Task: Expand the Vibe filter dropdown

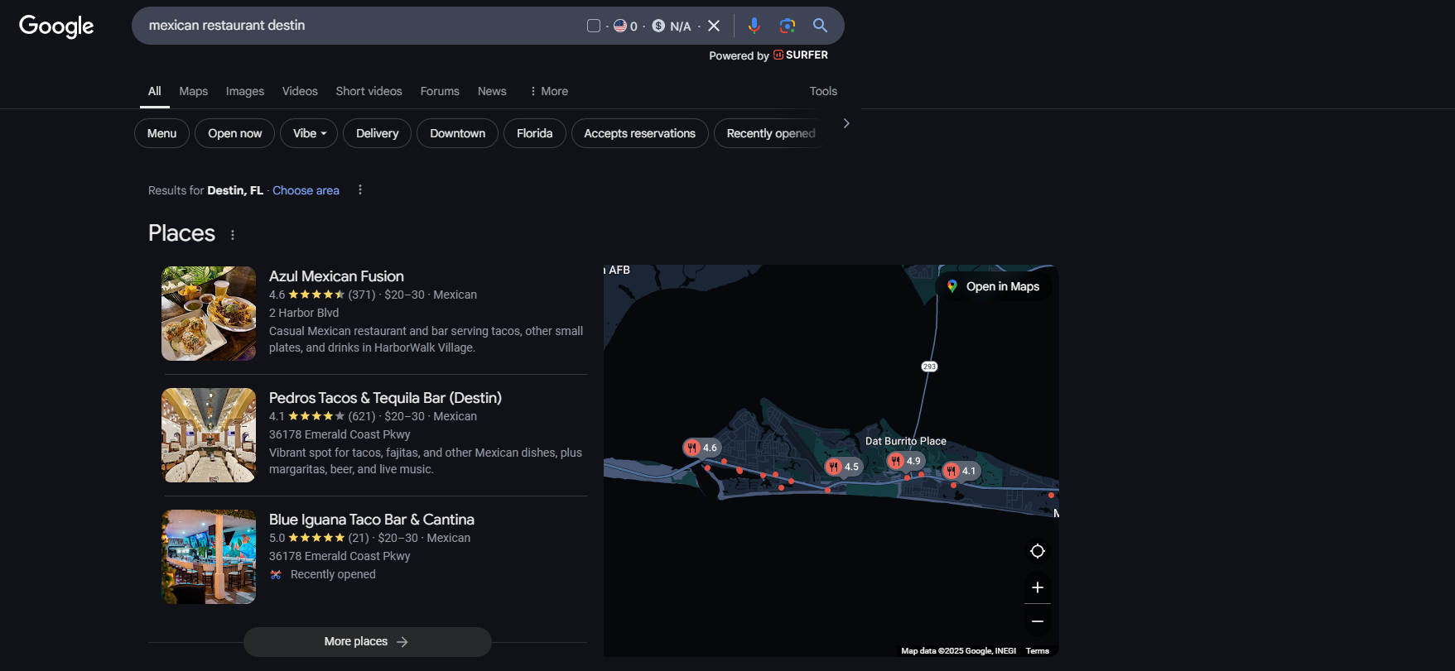Action: (309, 133)
